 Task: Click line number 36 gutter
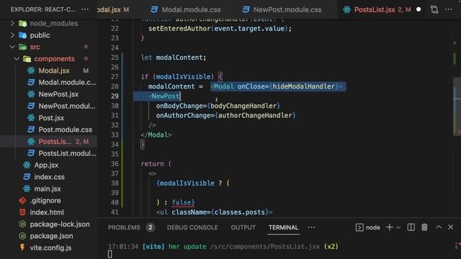[115, 163]
